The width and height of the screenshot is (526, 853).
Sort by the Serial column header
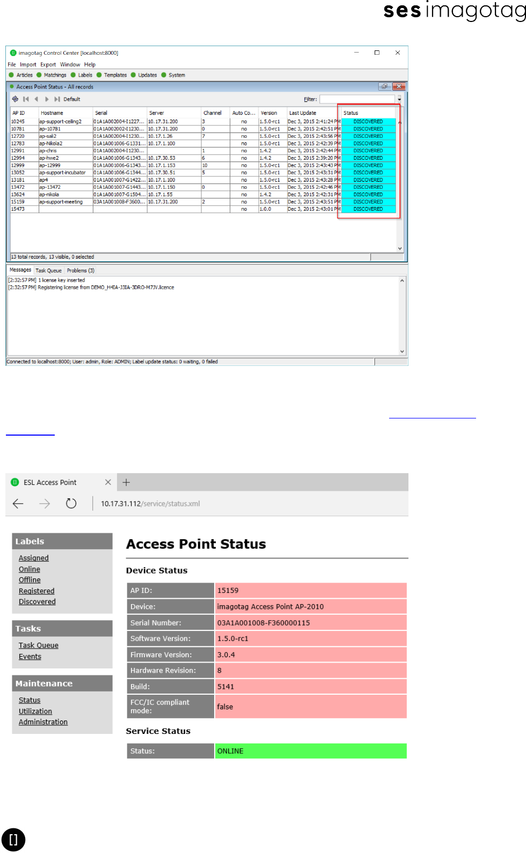point(120,113)
